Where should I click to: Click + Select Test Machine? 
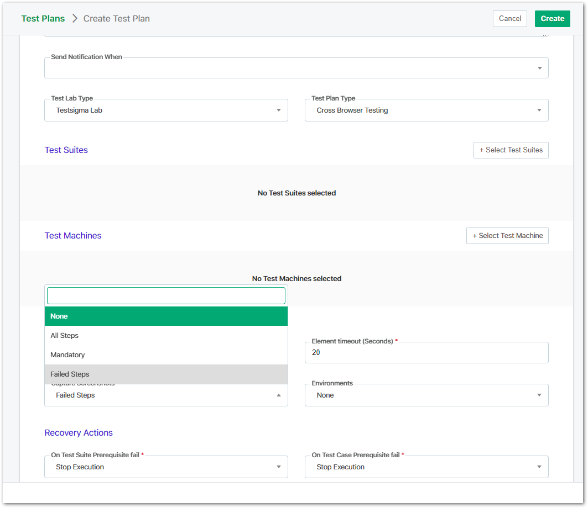(507, 236)
